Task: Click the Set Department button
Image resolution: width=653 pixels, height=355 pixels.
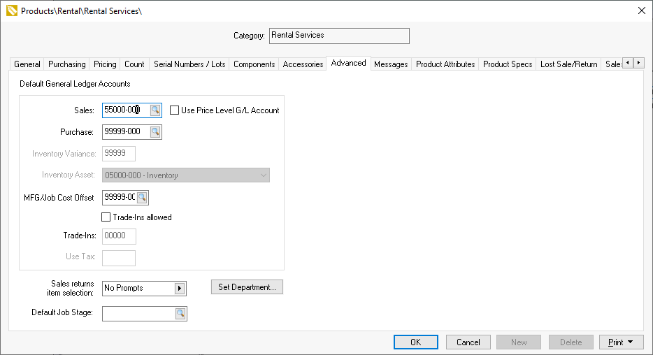Action: [x=247, y=287]
